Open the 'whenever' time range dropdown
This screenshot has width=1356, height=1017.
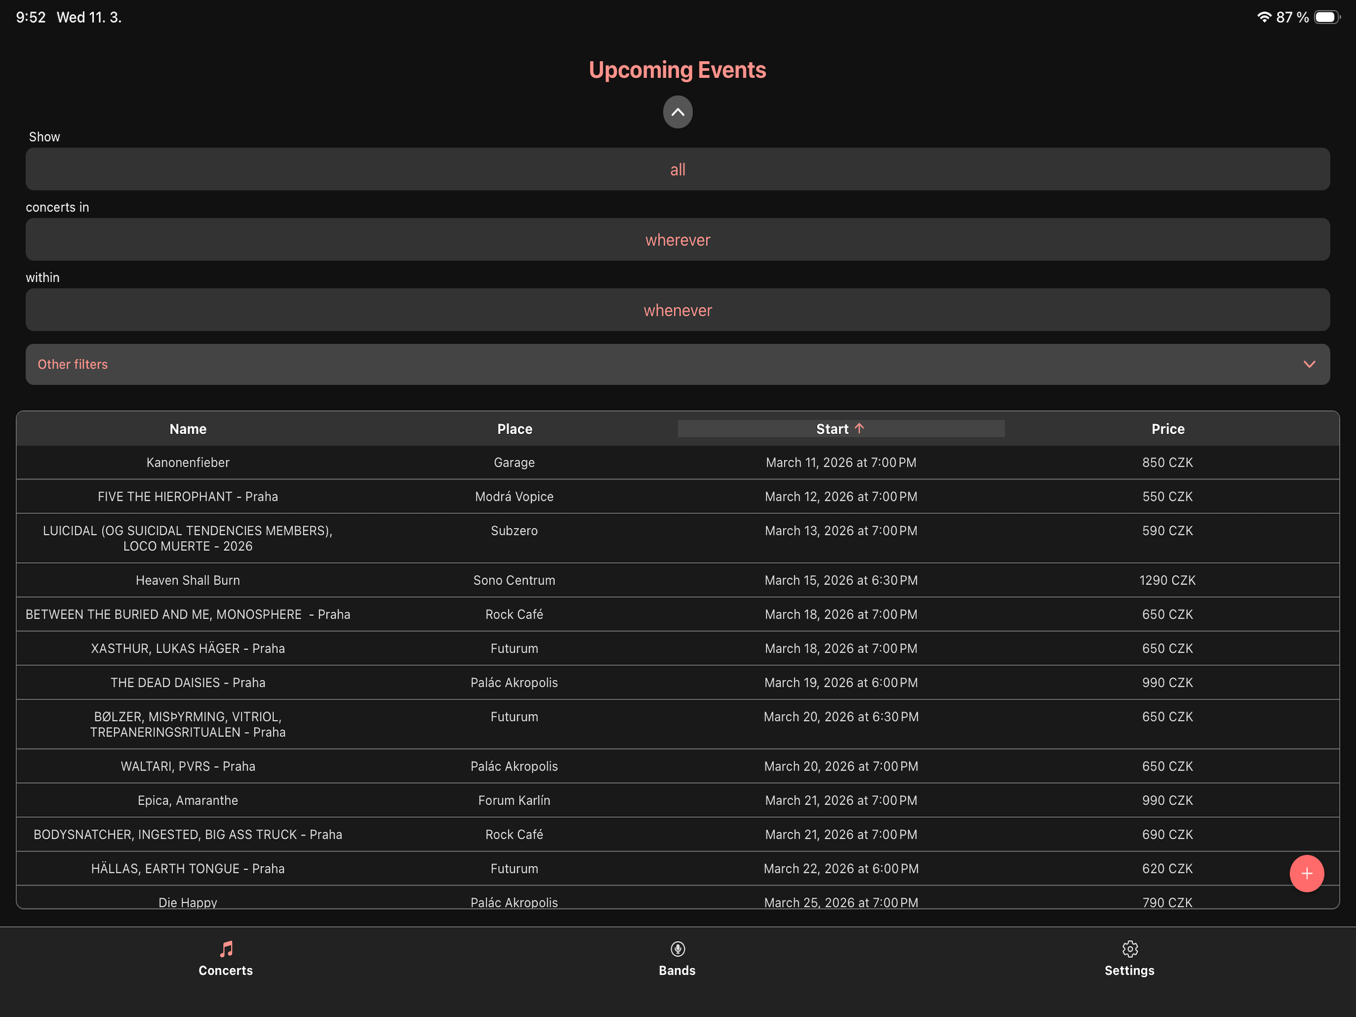point(678,310)
